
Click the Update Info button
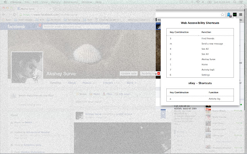pos(129,73)
